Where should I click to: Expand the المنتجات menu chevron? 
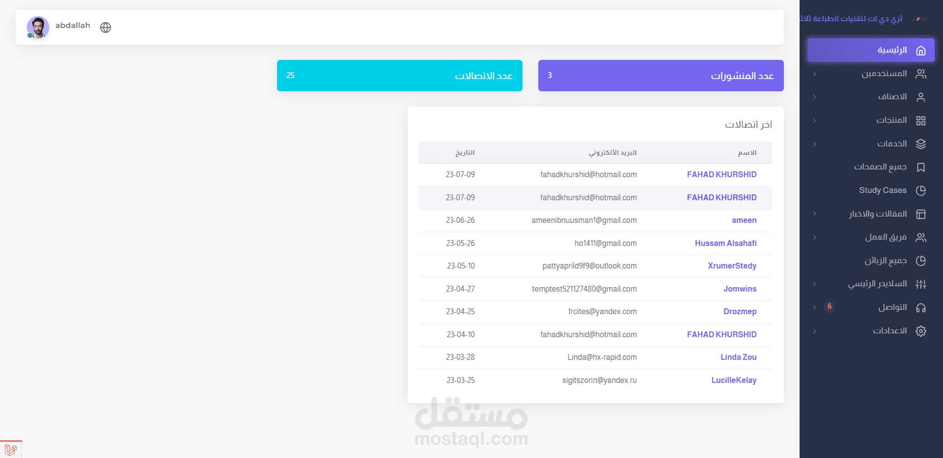pyautogui.click(x=814, y=120)
